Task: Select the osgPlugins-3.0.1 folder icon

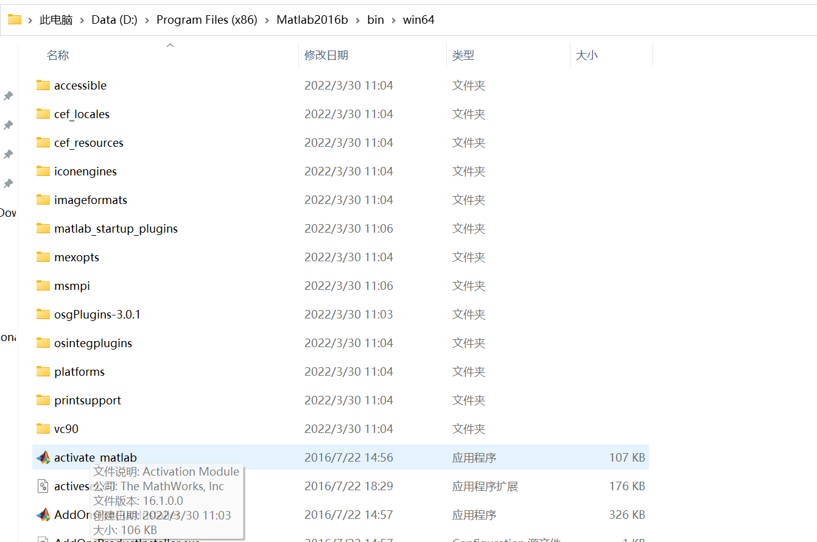Action: (x=43, y=314)
